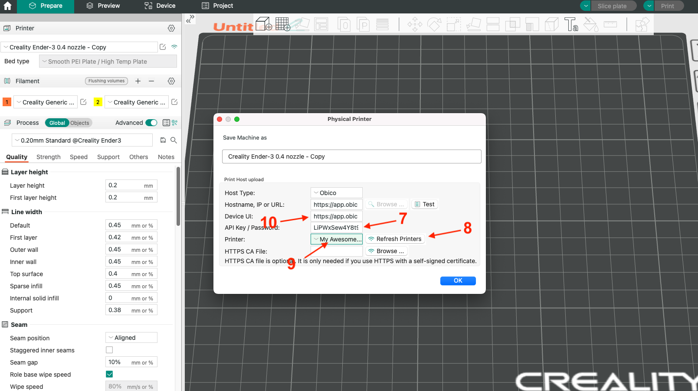Open the Notes settings tab
The height and width of the screenshot is (391, 698).
pos(166,157)
